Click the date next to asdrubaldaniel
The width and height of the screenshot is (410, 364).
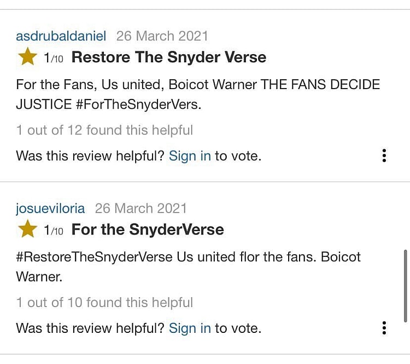point(162,37)
